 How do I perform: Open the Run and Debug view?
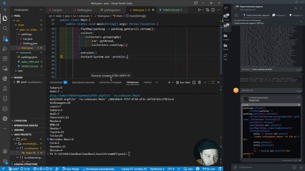point(5,48)
